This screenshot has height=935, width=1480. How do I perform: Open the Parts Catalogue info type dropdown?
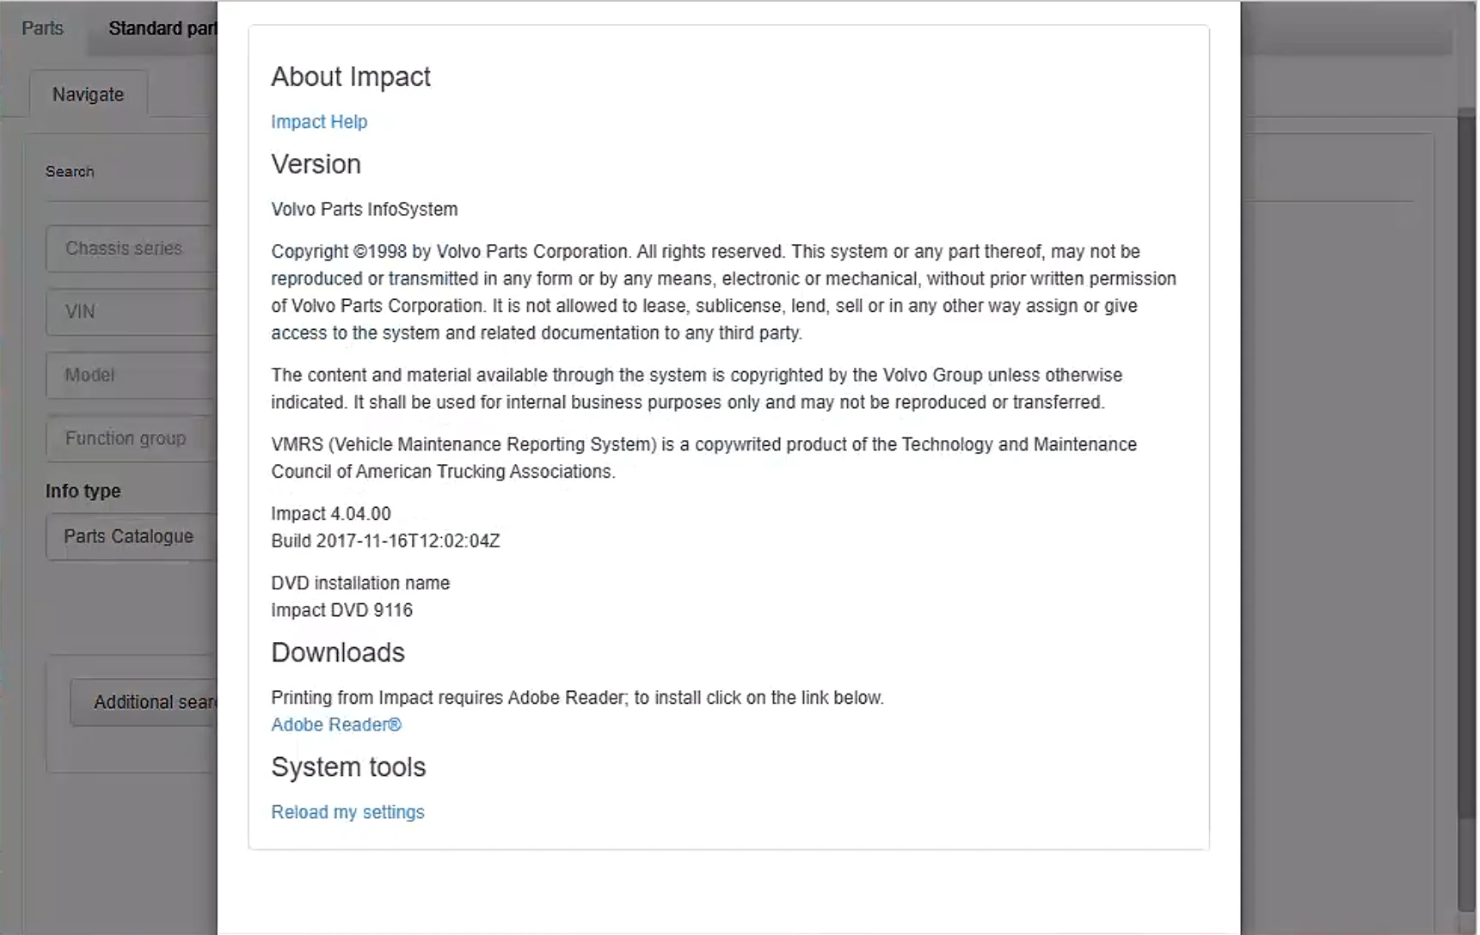tap(129, 536)
